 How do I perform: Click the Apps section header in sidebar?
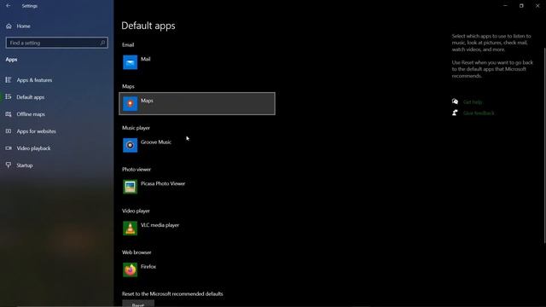point(11,60)
